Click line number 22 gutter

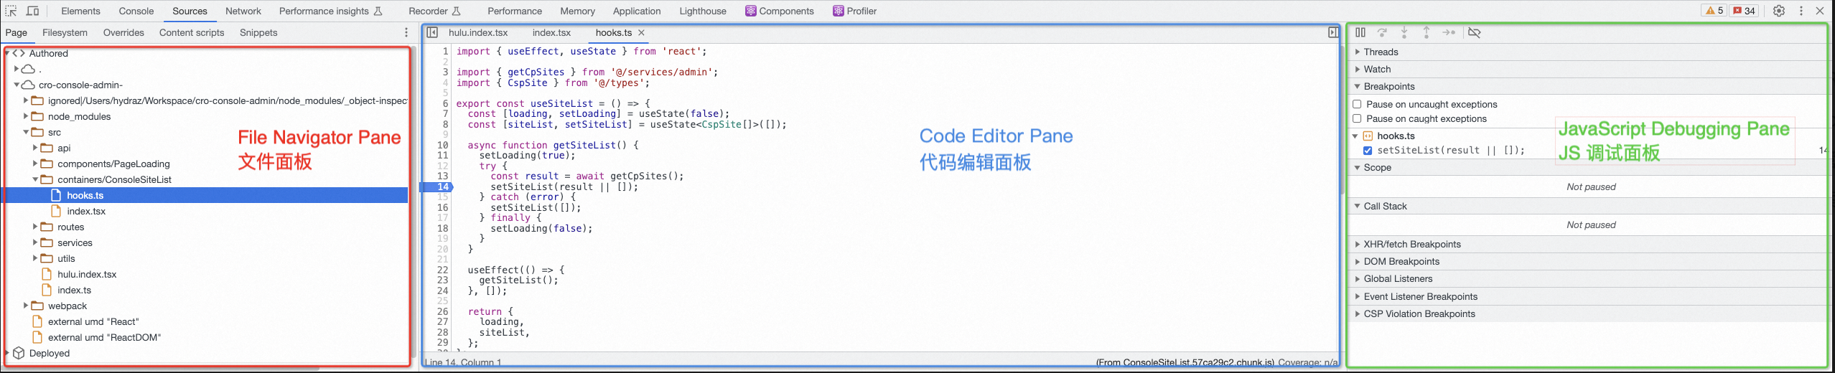442,270
